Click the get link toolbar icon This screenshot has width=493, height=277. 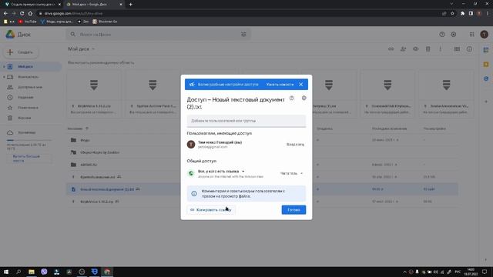point(391,49)
